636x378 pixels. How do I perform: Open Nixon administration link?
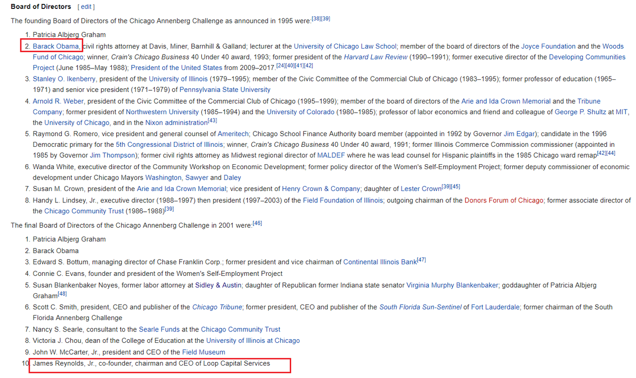(176, 123)
